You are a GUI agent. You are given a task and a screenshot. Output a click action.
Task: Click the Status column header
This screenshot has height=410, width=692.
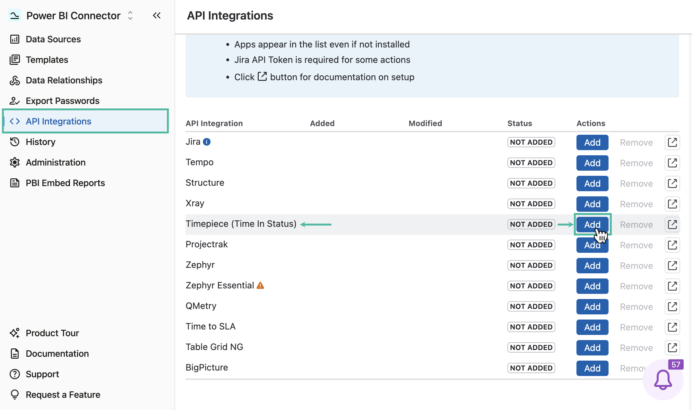click(520, 123)
